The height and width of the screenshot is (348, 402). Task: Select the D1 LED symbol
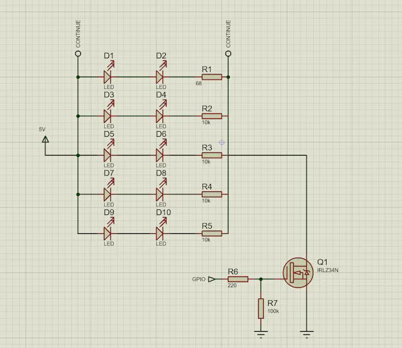click(107, 76)
